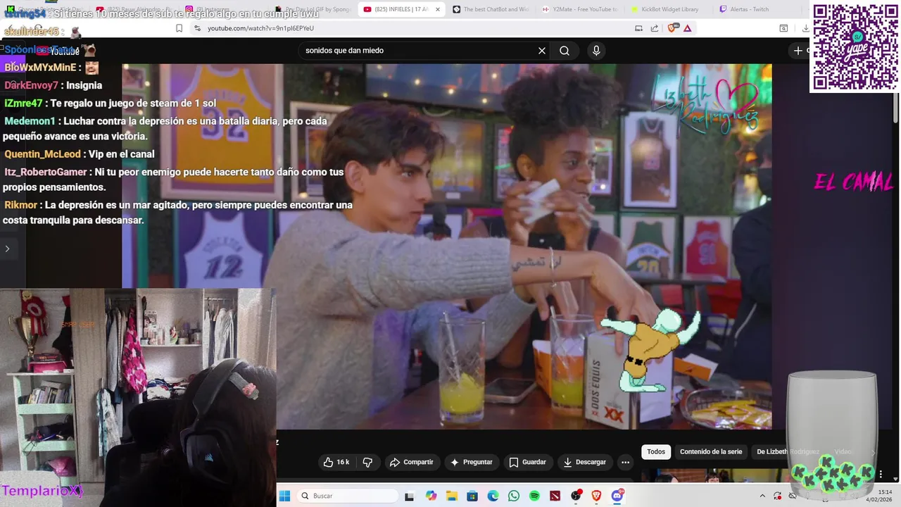Launch Microsoft Edge from the taskbar

tap(493, 496)
